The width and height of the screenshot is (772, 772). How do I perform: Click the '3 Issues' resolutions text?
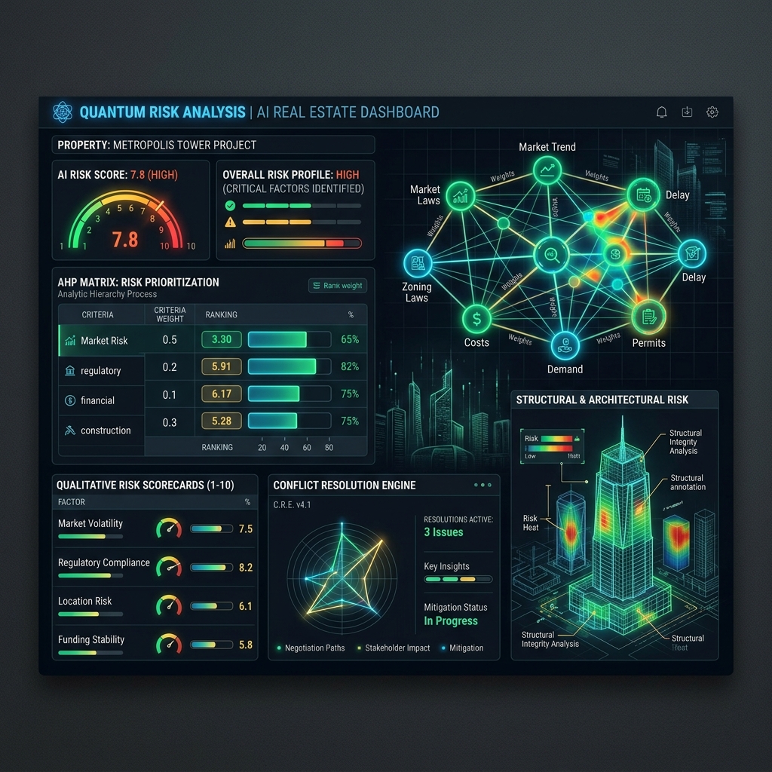[443, 532]
